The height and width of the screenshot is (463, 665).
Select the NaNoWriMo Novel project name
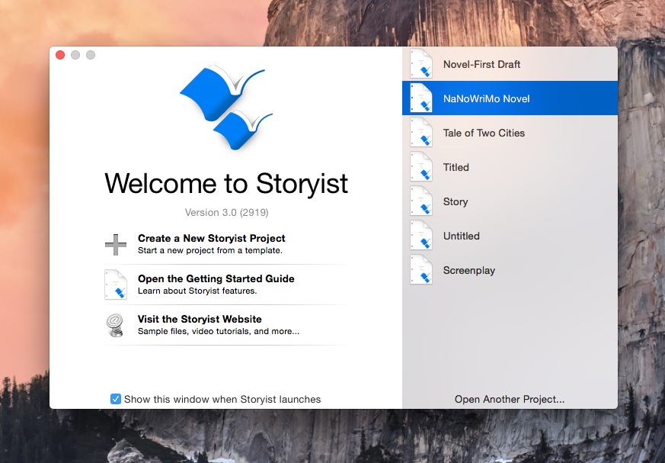(486, 98)
